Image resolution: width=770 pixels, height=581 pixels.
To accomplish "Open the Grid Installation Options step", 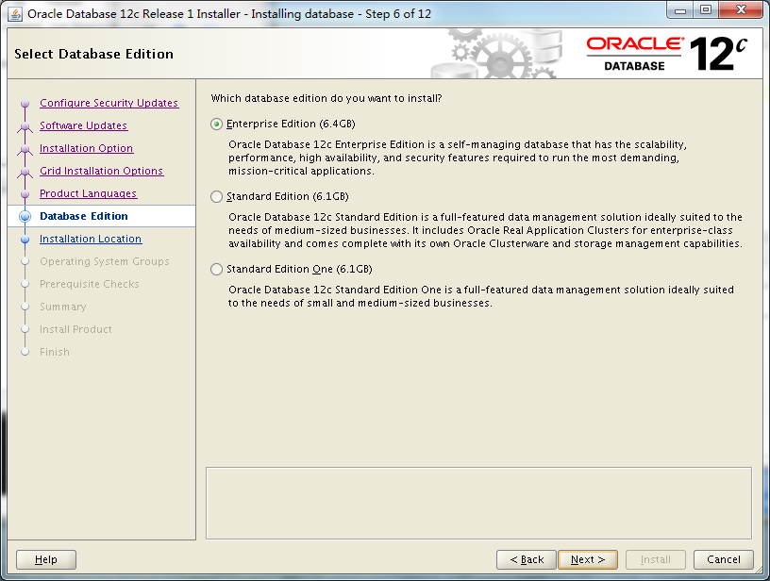I will (x=101, y=171).
